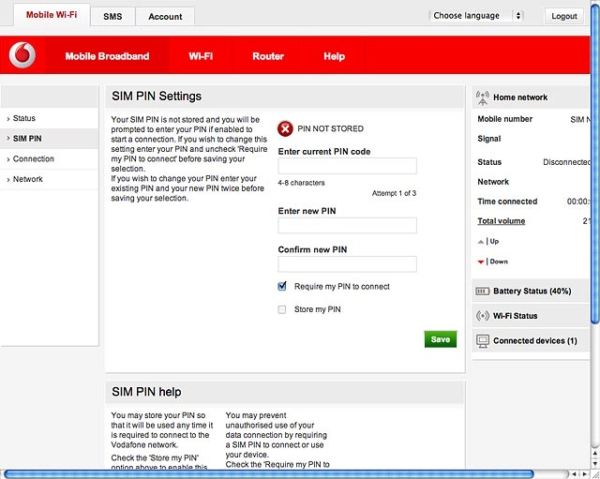
Task: Click the Enter current PIN code field
Action: (348, 166)
